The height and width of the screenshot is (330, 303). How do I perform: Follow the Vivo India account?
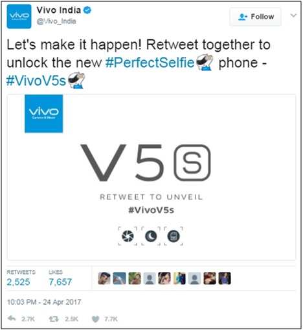(256, 17)
